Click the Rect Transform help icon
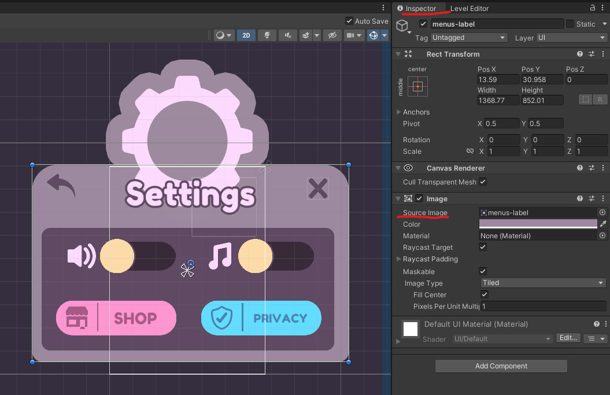This screenshot has height=395, width=610. click(580, 54)
